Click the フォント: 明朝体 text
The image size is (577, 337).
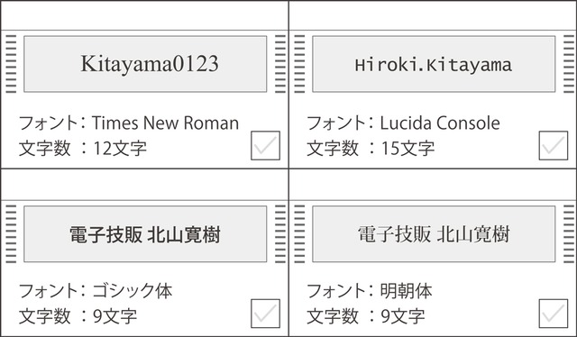370,291
